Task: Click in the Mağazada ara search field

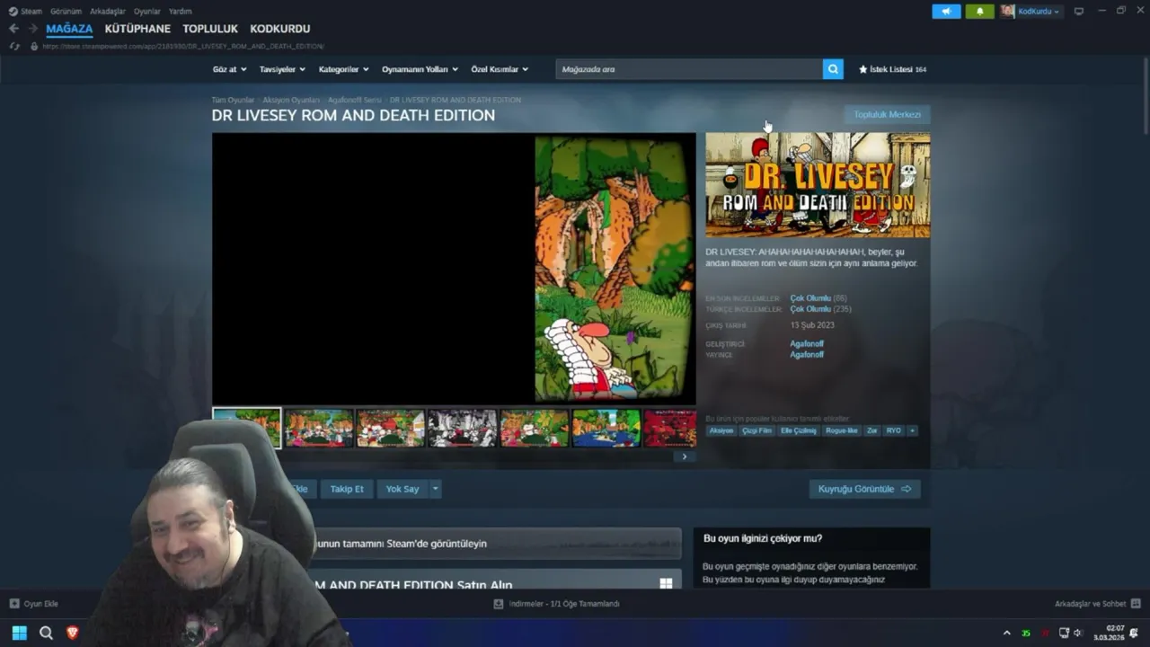Action: (689, 69)
